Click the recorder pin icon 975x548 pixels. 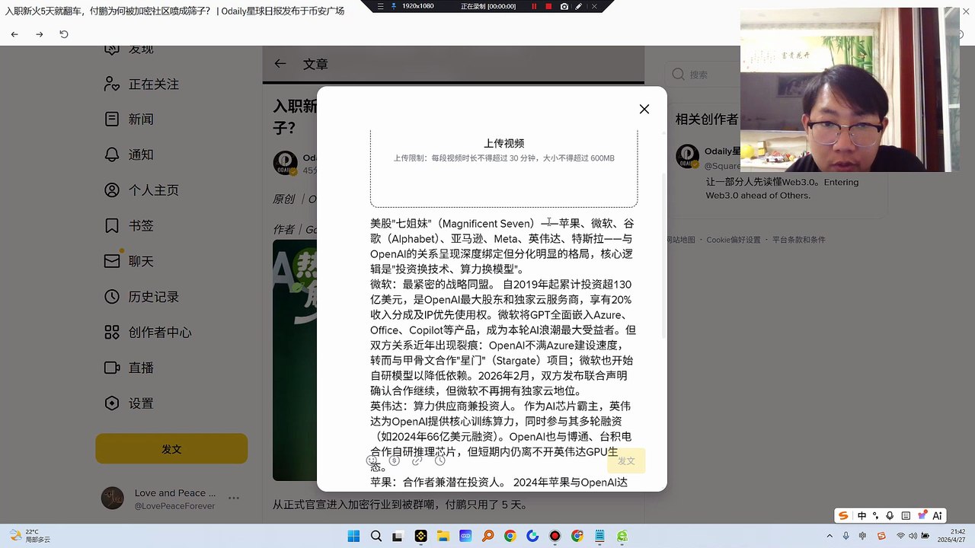coord(393,6)
